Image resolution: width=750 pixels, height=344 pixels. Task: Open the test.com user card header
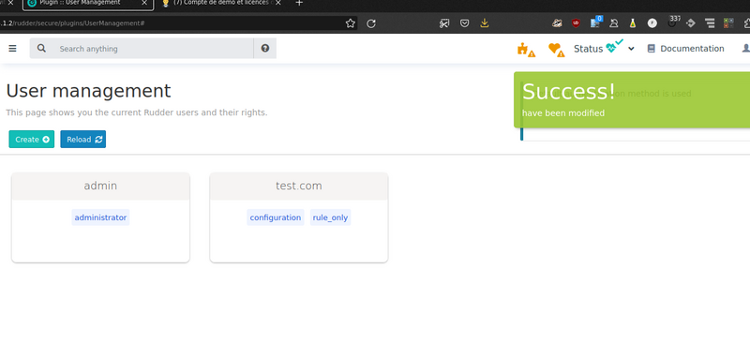tap(299, 187)
